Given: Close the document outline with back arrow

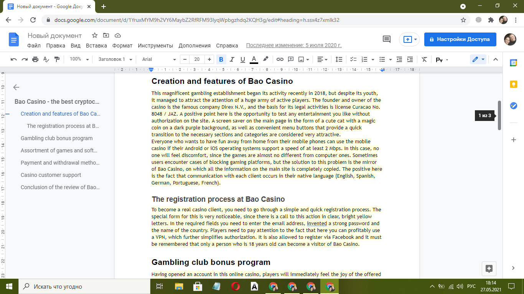Looking at the screenshot, I should [x=16, y=87].
